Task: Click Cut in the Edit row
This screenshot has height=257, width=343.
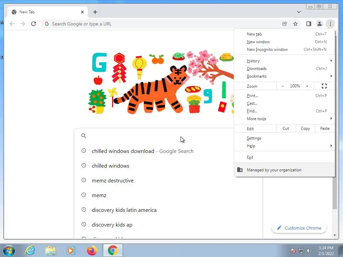Action: pos(286,128)
